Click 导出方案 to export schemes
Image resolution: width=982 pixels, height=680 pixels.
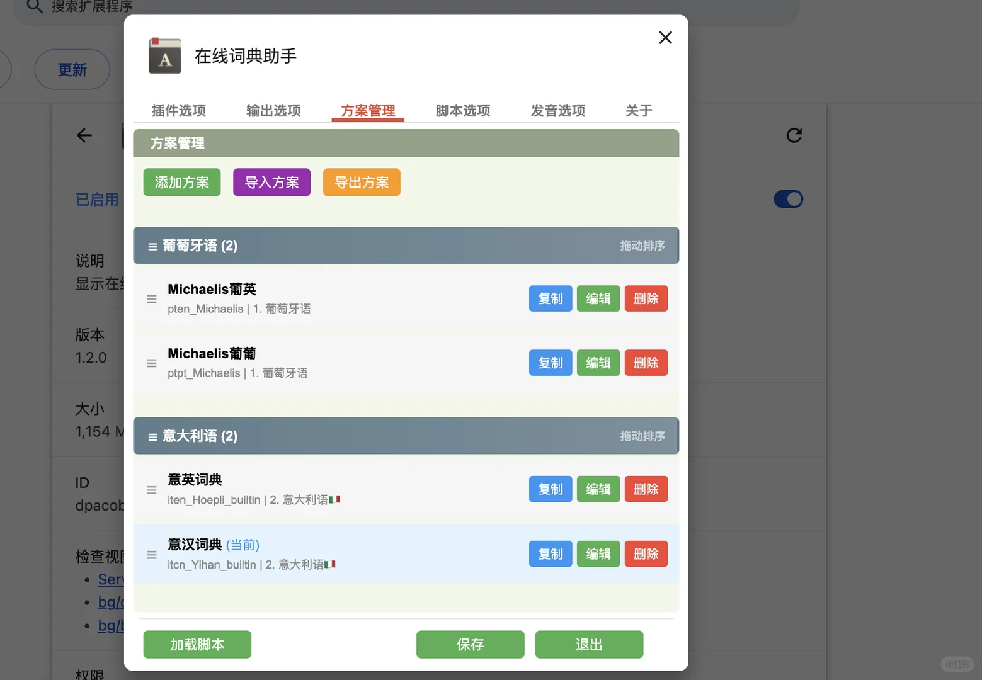362,182
